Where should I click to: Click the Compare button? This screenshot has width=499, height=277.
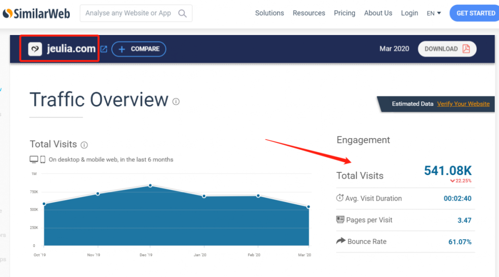(x=139, y=49)
